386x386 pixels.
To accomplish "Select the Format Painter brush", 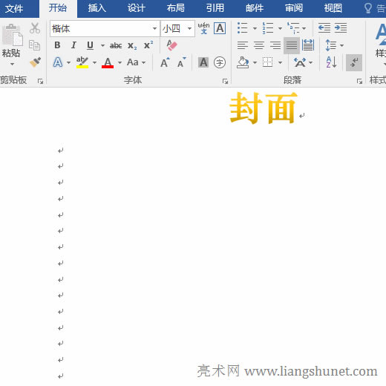I will point(35,62).
